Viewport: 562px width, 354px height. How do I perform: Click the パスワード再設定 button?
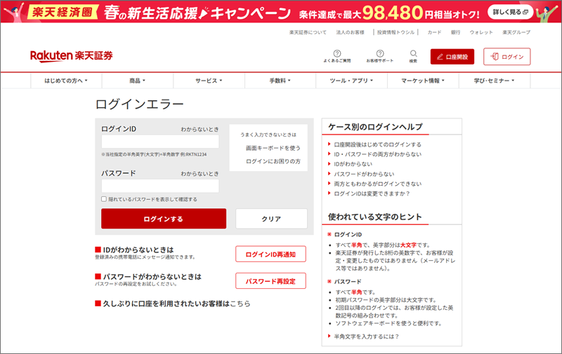pos(270,281)
